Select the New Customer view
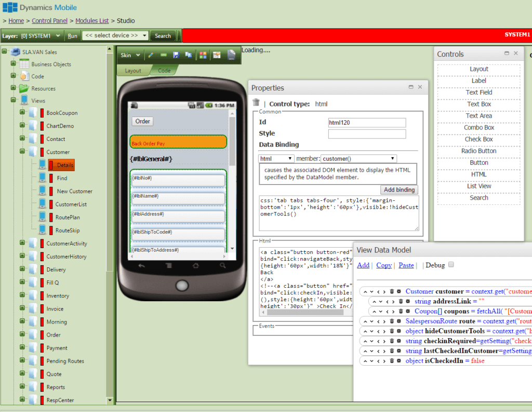Screen dimensions: 532x412 click(75, 191)
